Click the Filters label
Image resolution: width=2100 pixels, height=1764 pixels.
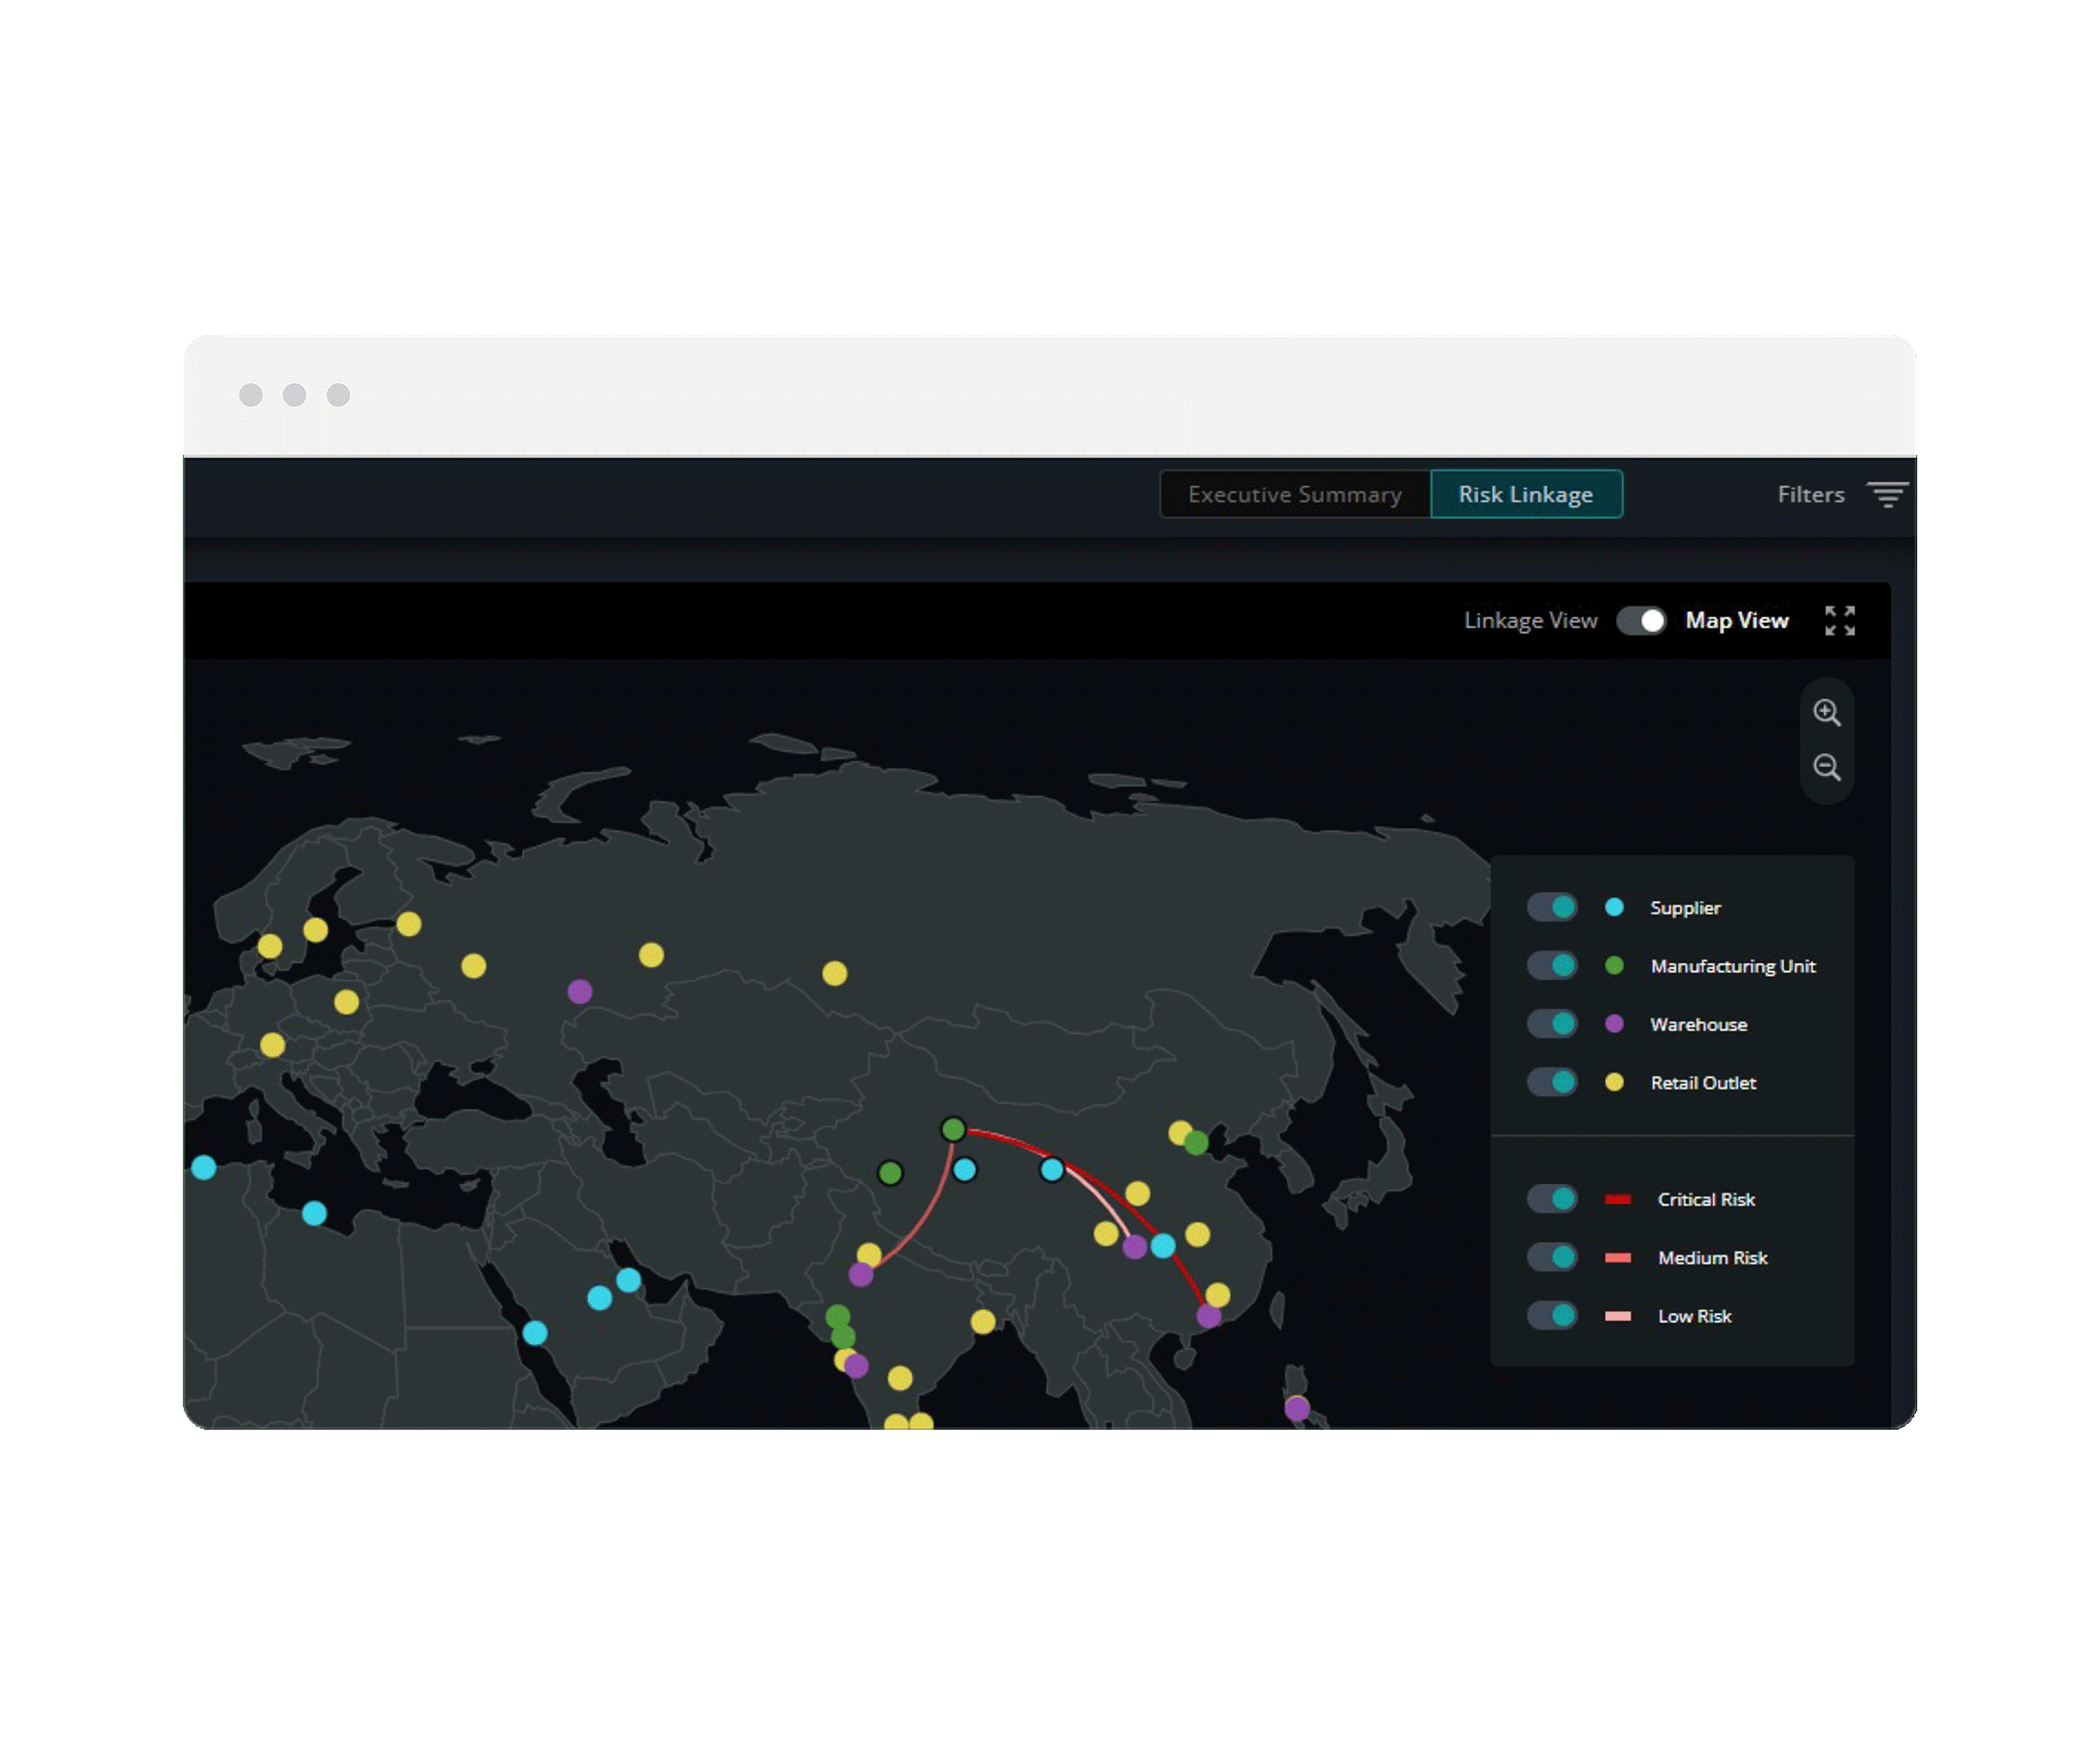[1810, 494]
